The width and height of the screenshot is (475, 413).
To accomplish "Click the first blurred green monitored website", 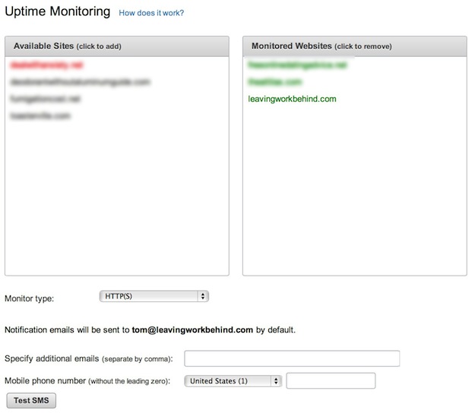I will [297, 65].
